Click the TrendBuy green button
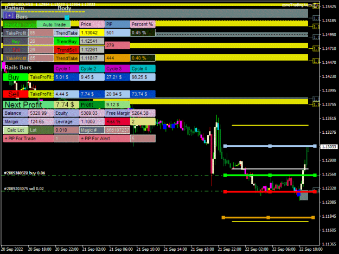 point(67,42)
